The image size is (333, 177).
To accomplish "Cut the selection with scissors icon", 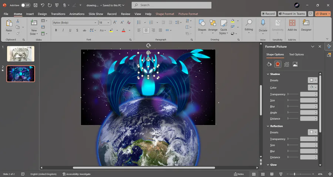I will [x=18, y=21].
